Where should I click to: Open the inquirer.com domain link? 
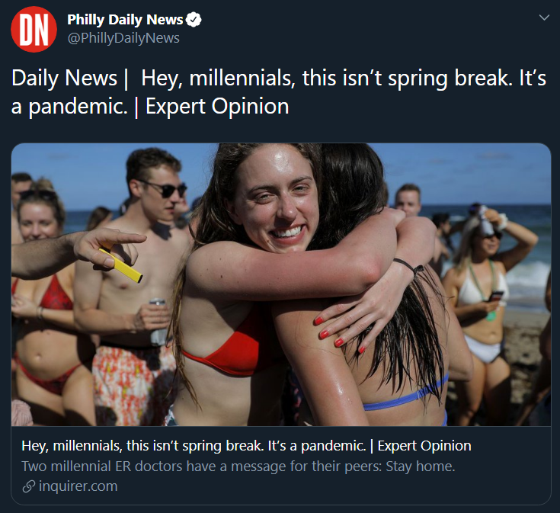tap(78, 486)
